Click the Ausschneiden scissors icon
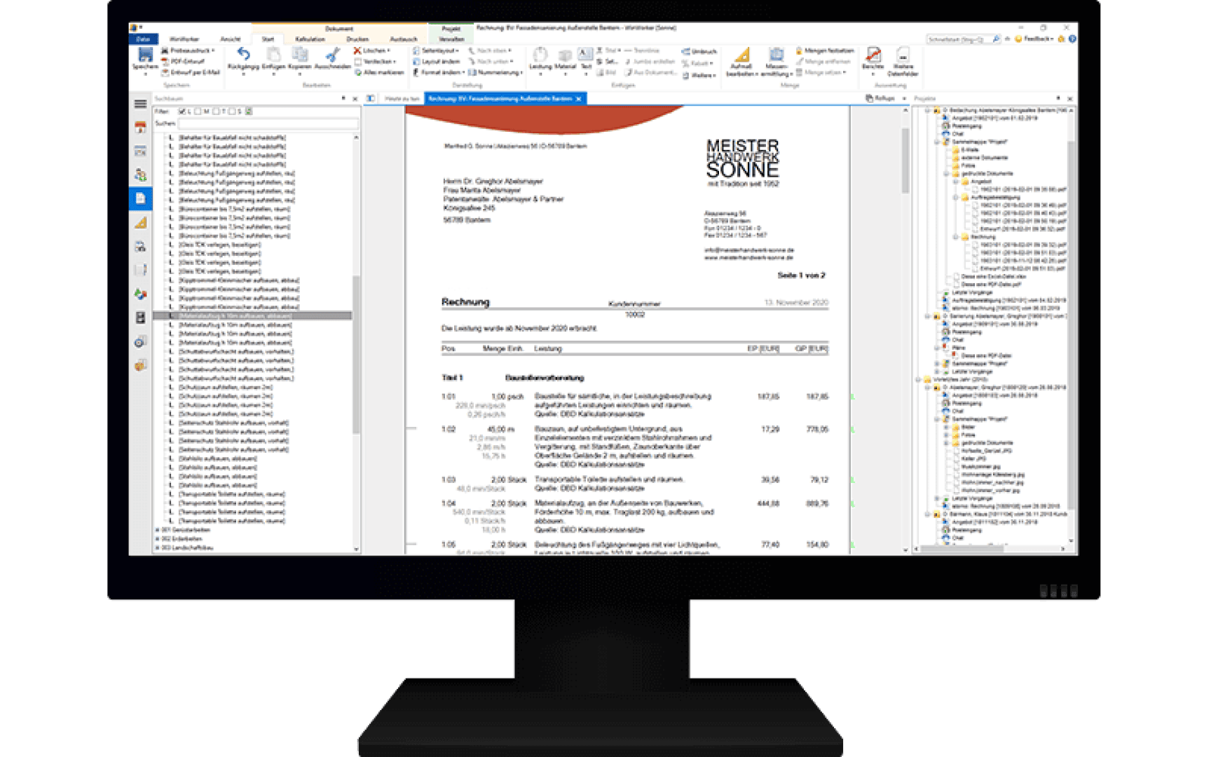The height and width of the screenshot is (757, 1211). (332, 56)
